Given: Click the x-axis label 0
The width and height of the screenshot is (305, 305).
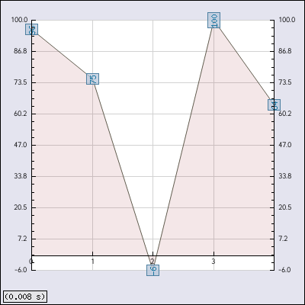Looking at the screenshot, I should click(31, 262).
